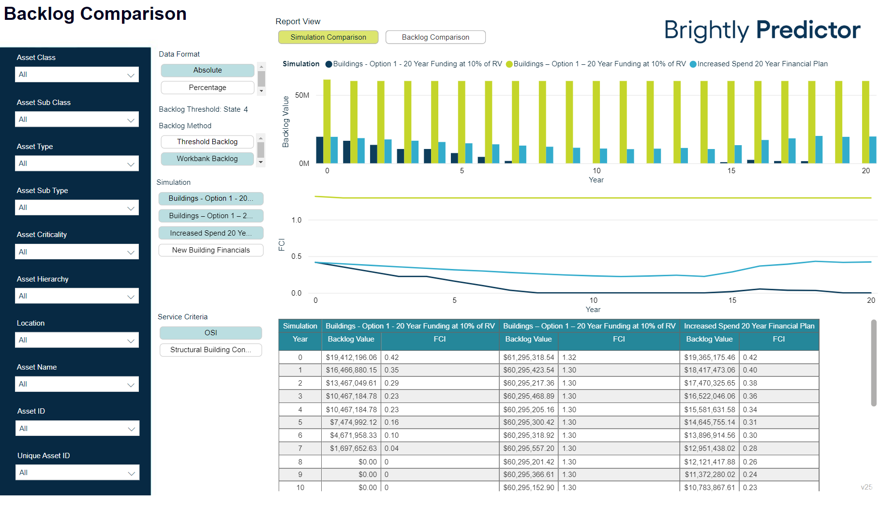The height and width of the screenshot is (507, 880).
Task: Select Percentage data format
Action: (x=207, y=88)
